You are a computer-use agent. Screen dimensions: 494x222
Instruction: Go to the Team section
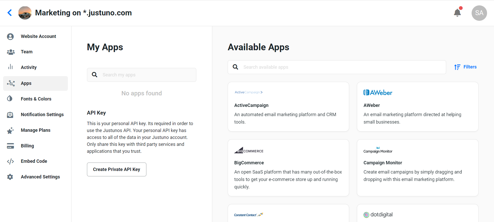click(x=36, y=52)
